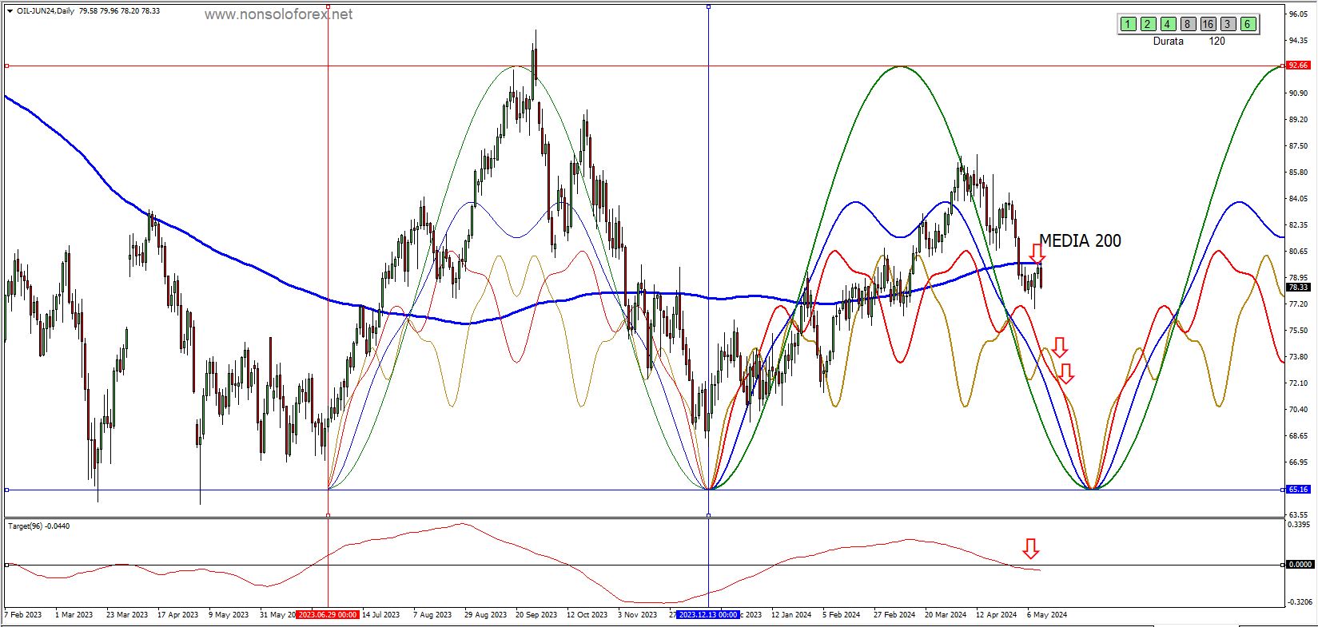Click the current price tag 78.33
Screen dimensions: 1318x627
[1297, 287]
